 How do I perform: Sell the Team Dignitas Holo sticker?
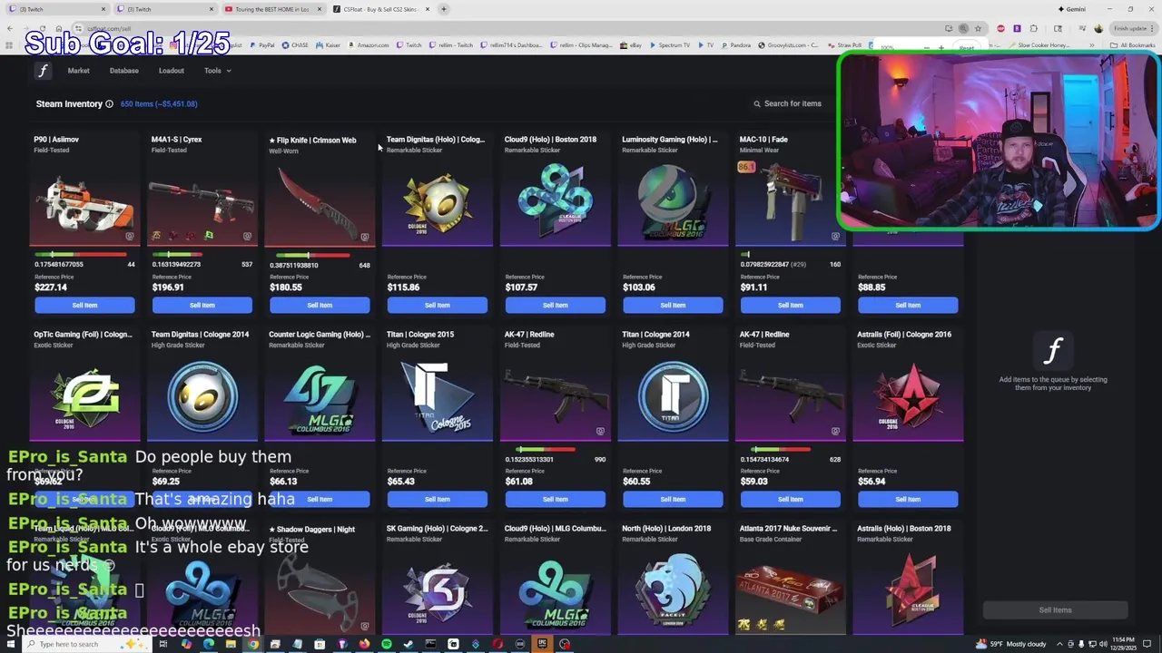coord(437,305)
